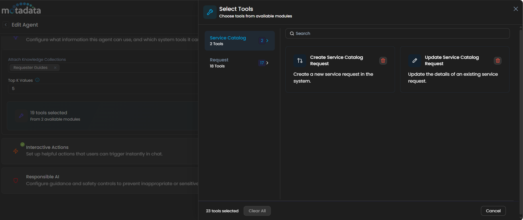Click the Update Service Catalog pencil icon
523x220 pixels.
point(415,61)
